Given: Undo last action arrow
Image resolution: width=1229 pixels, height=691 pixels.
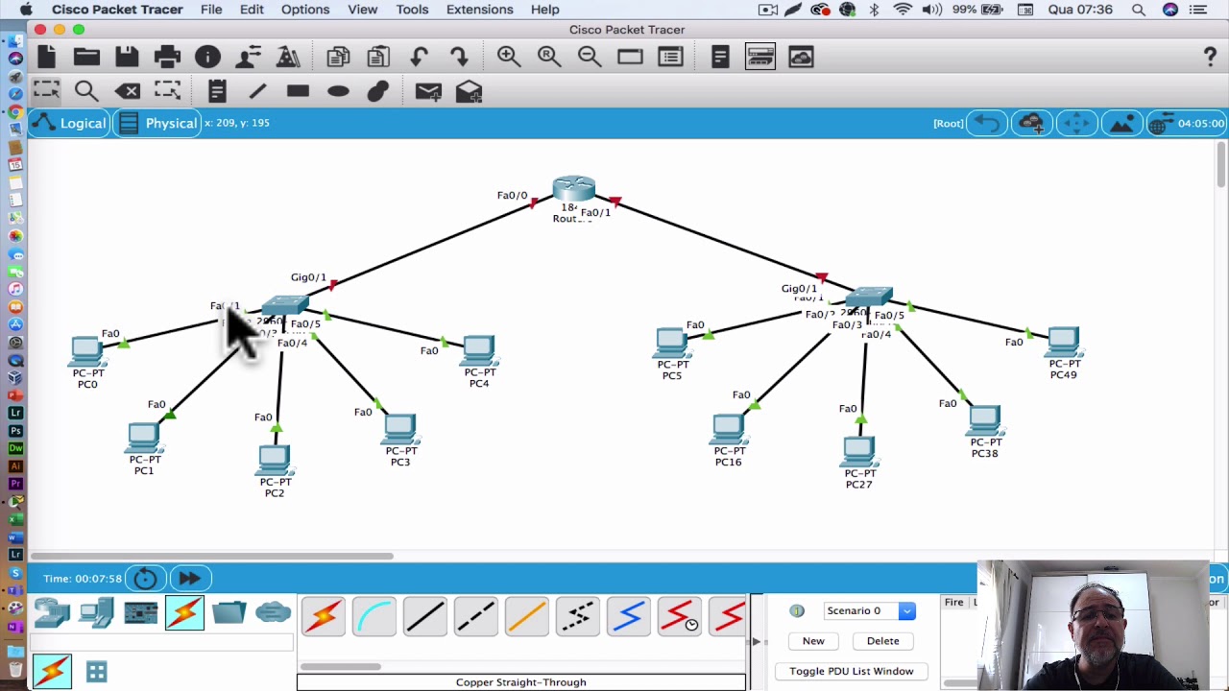Looking at the screenshot, I should coord(419,58).
